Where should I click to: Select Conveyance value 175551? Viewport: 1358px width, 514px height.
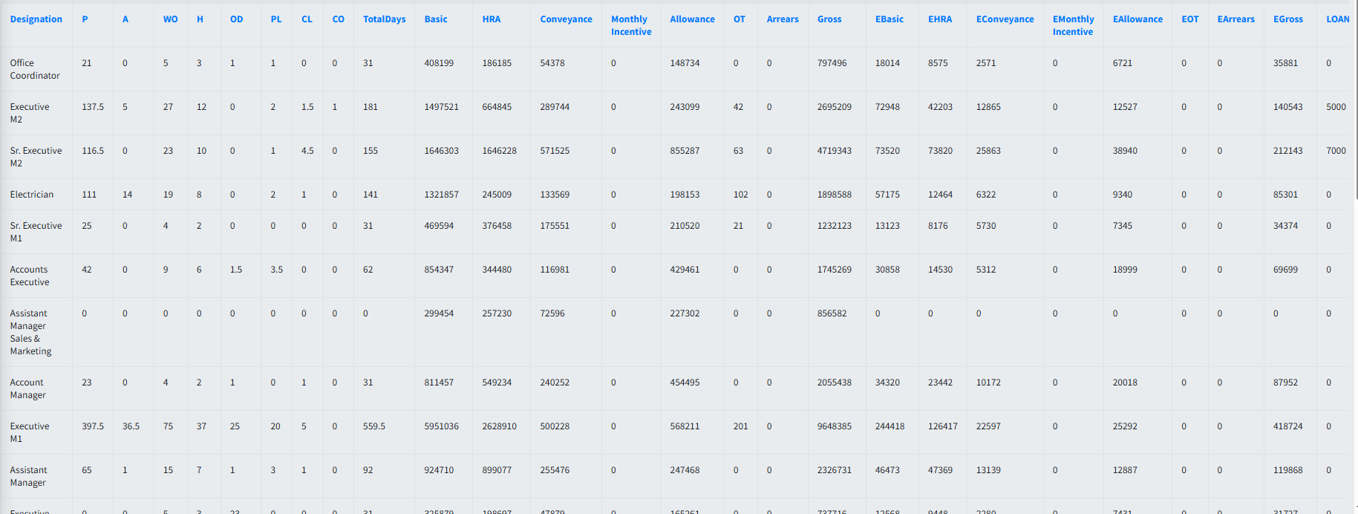pyautogui.click(x=555, y=226)
